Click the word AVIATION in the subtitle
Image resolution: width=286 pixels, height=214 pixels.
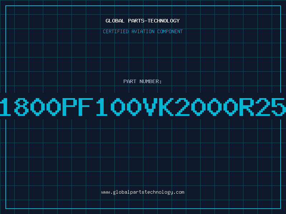click(143, 31)
